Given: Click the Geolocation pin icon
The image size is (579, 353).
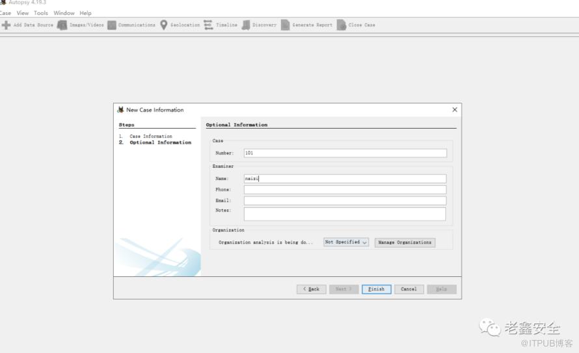Looking at the screenshot, I should (x=164, y=25).
